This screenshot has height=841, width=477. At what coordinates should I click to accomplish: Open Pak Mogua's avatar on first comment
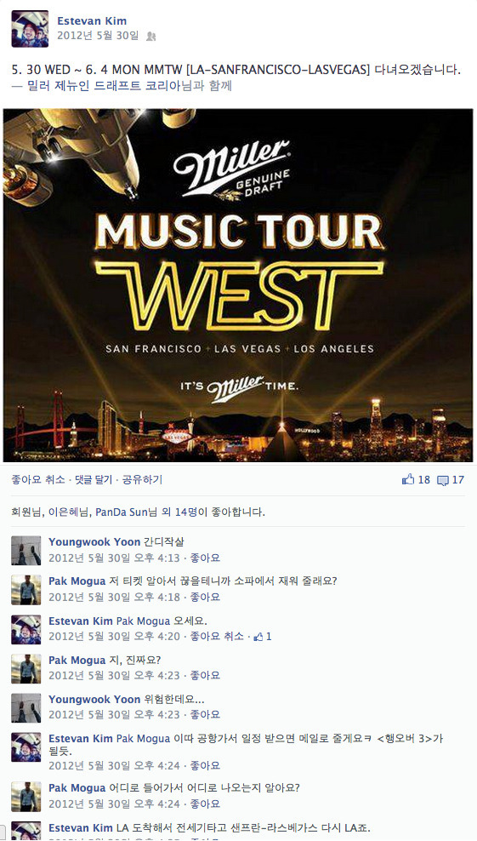26,589
